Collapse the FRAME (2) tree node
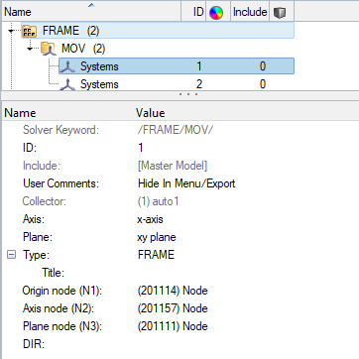 coord(12,31)
